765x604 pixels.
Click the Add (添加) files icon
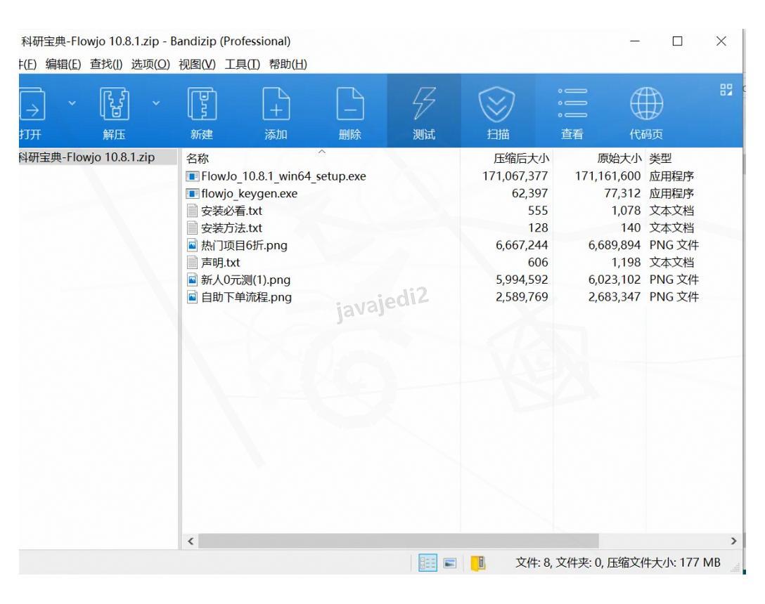coord(276,104)
